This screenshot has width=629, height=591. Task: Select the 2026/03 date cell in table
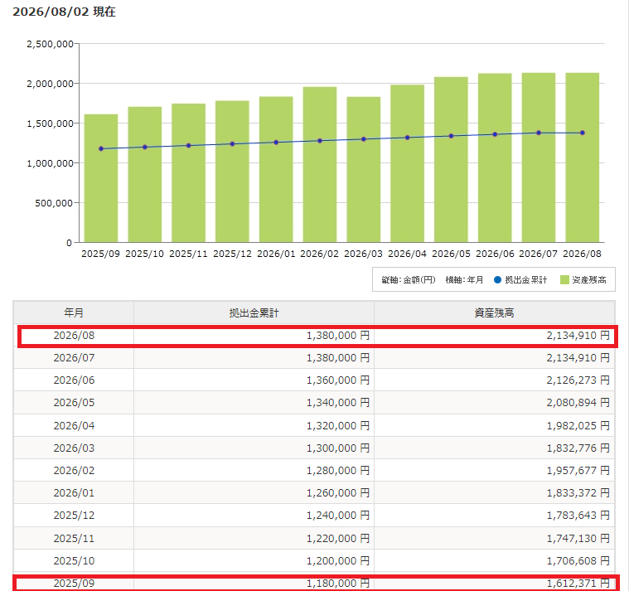(x=74, y=448)
